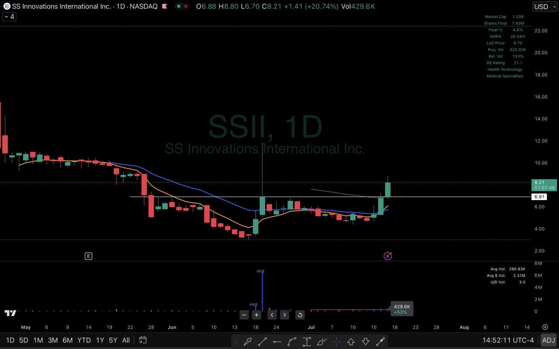Select the arrow up marker tool
Image resolution: width=559 pixels, height=349 pixels.
pos(351,342)
